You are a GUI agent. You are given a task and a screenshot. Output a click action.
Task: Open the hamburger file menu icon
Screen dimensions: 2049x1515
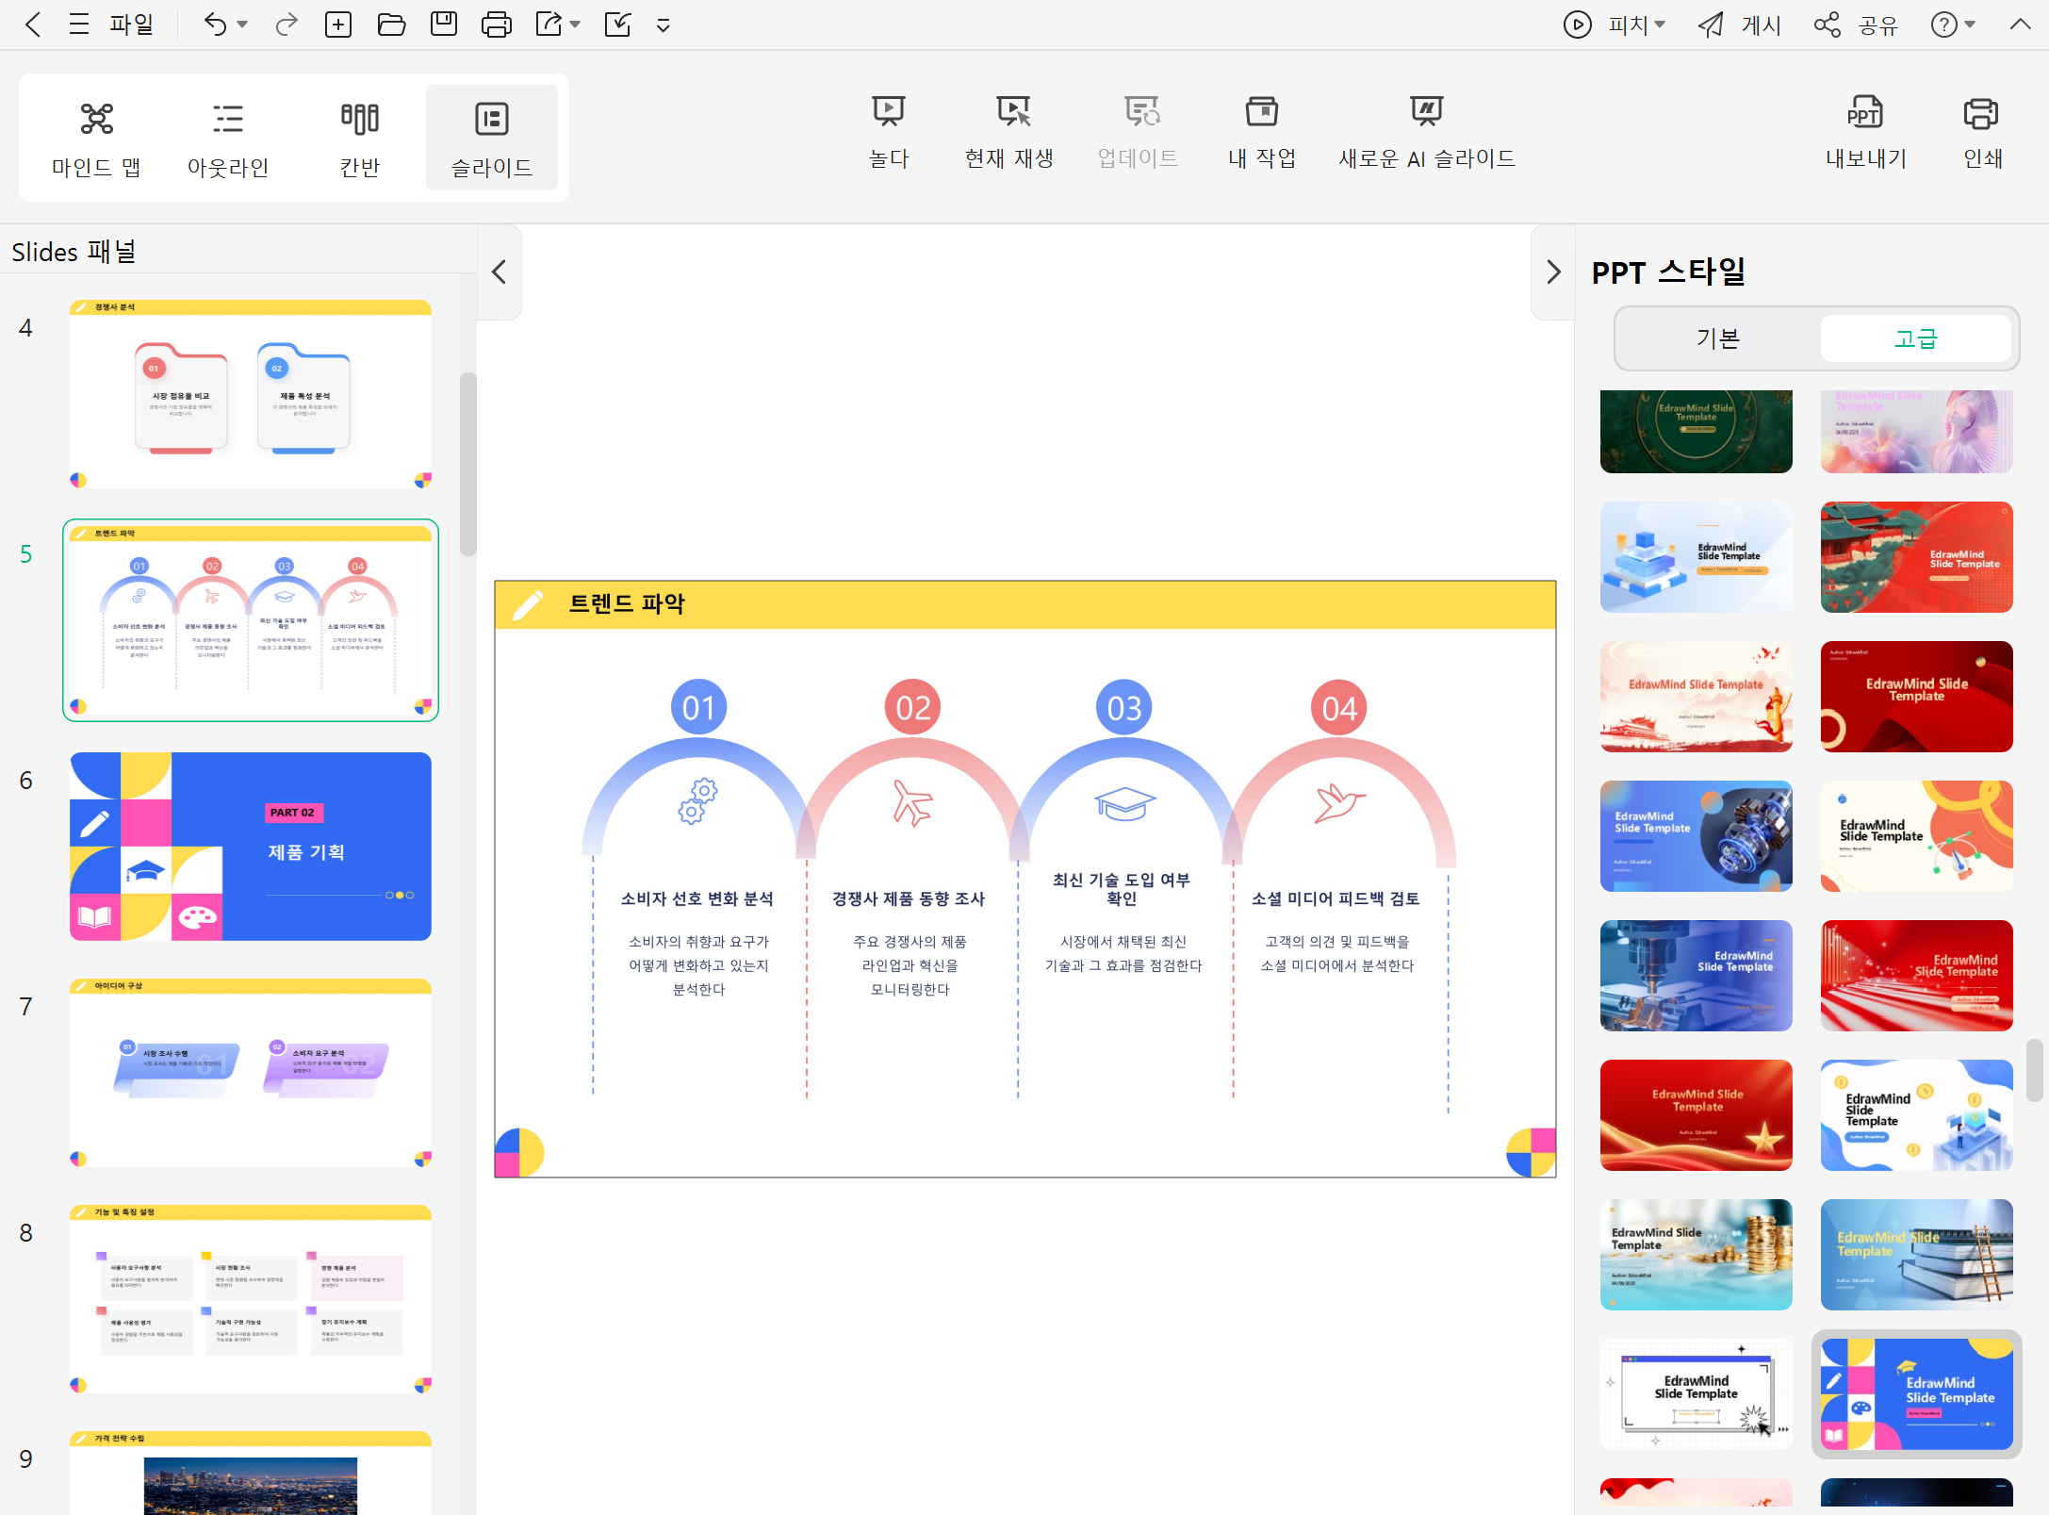coord(79,25)
